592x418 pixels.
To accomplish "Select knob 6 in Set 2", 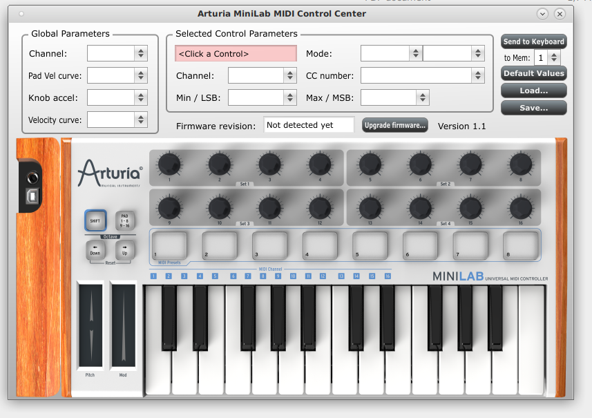I will tap(420, 164).
